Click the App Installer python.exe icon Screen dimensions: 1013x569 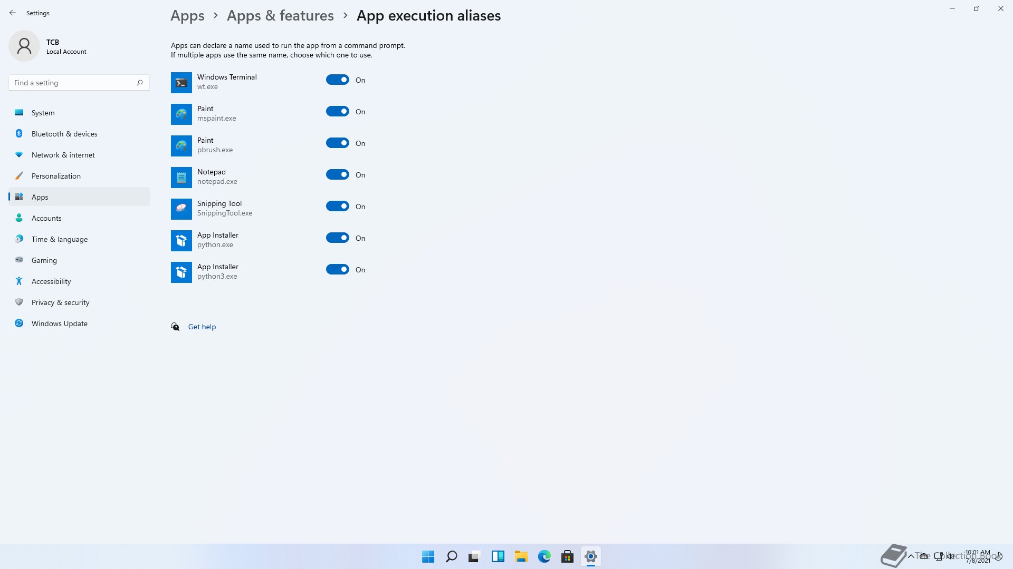tap(181, 241)
